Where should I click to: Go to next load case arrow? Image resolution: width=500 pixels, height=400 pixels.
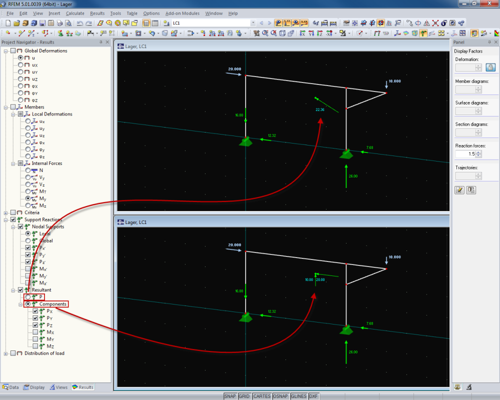click(x=269, y=23)
